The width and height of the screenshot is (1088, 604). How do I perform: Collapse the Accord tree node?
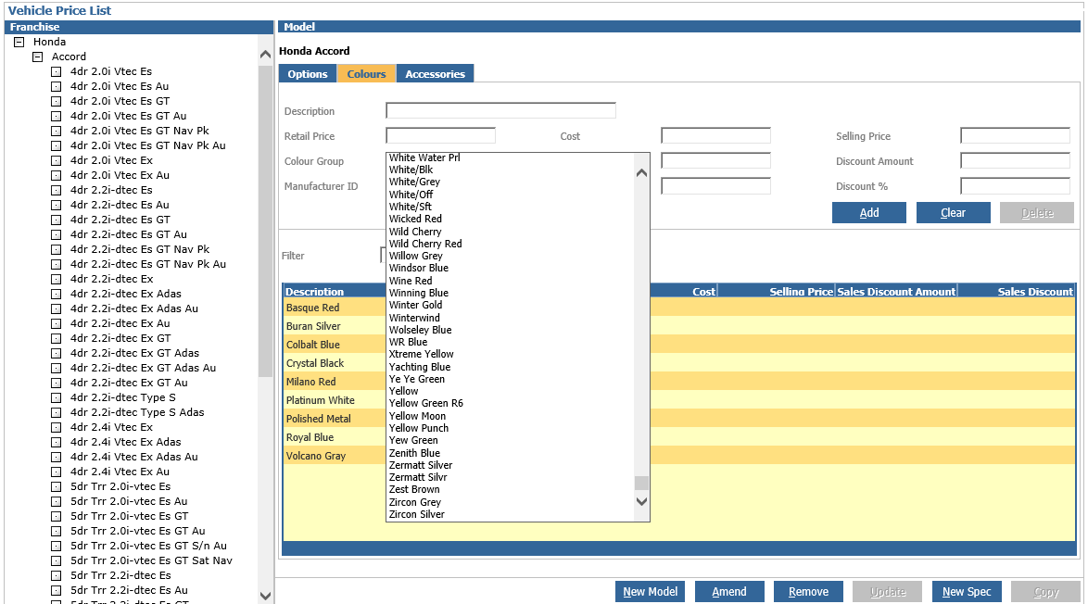point(38,57)
